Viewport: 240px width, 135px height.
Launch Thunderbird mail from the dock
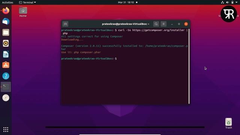(x=6, y=21)
